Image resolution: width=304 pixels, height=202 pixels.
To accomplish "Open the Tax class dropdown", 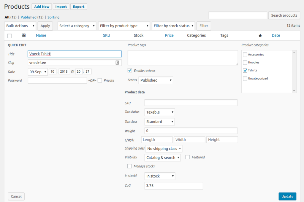I will click(159, 122).
